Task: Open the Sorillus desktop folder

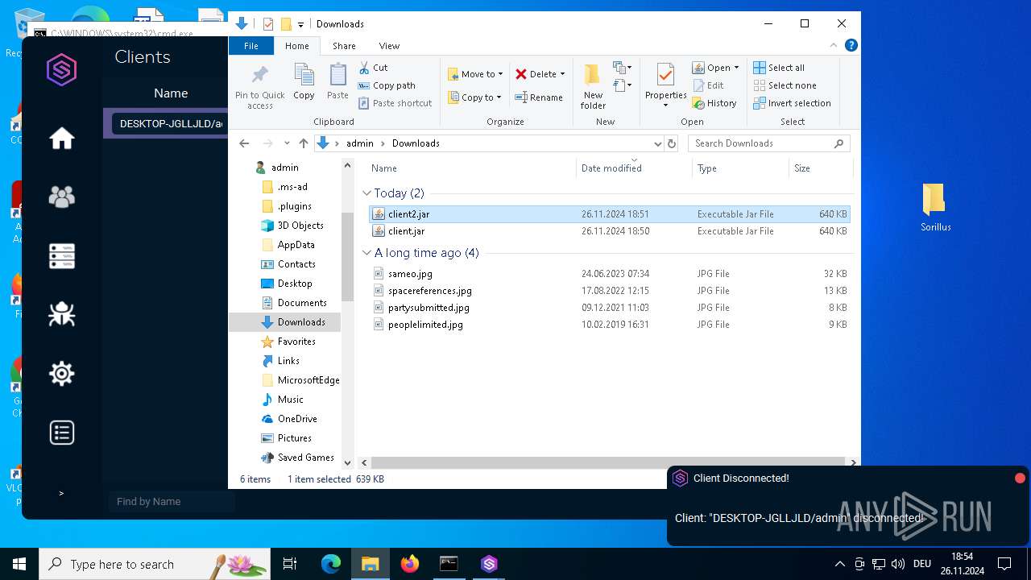Action: click(x=935, y=207)
